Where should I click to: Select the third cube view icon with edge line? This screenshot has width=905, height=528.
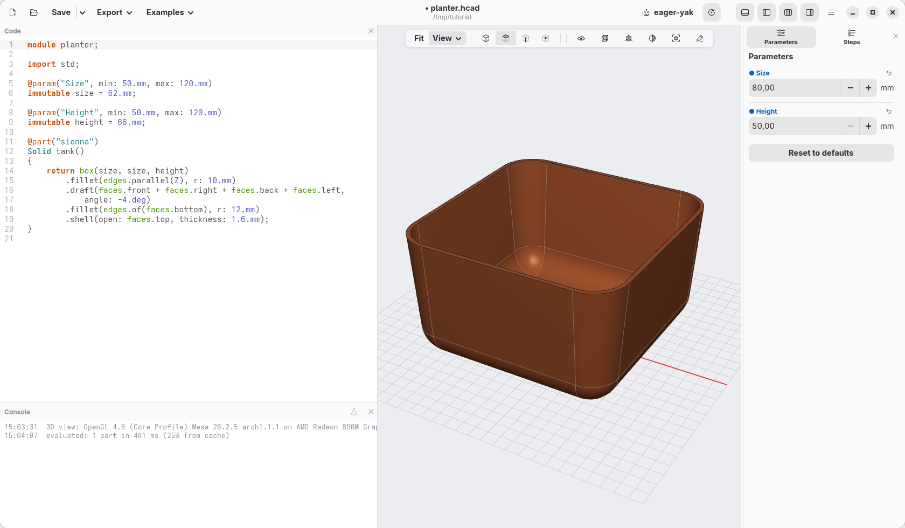(526, 38)
